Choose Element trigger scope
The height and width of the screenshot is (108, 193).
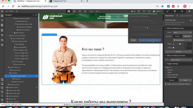point(172,80)
